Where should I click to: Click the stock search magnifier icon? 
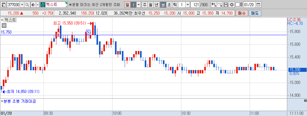click(x=27, y=4)
